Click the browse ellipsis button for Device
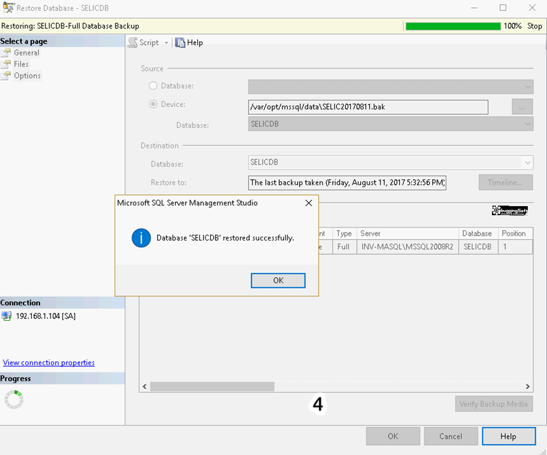The height and width of the screenshot is (455, 547). coord(522,107)
